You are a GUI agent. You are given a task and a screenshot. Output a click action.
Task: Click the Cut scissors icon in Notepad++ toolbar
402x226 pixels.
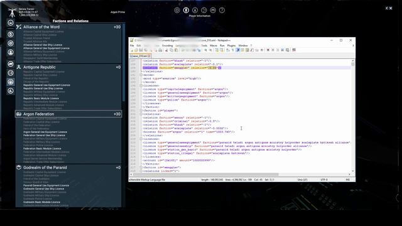[x=166, y=50]
